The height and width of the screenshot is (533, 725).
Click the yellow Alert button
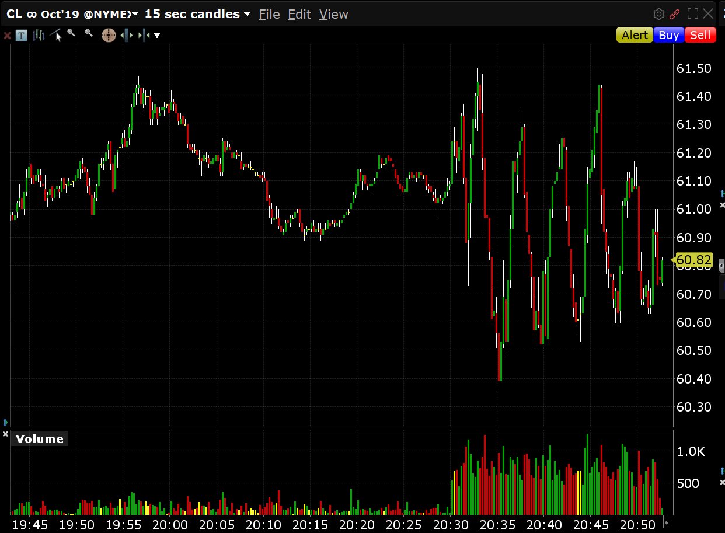point(635,35)
